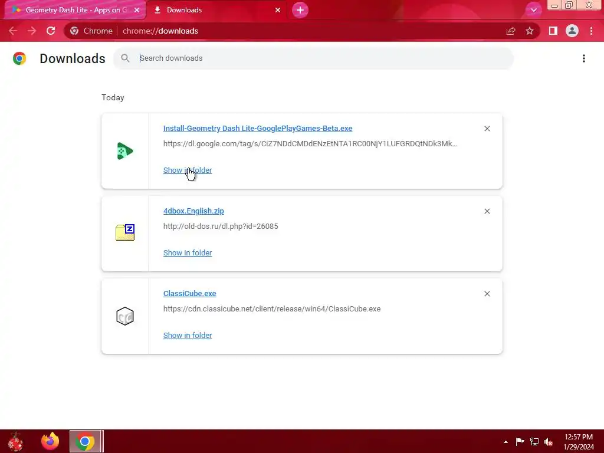
Task: Show Geometry Dash installer in folder
Action: [x=188, y=170]
